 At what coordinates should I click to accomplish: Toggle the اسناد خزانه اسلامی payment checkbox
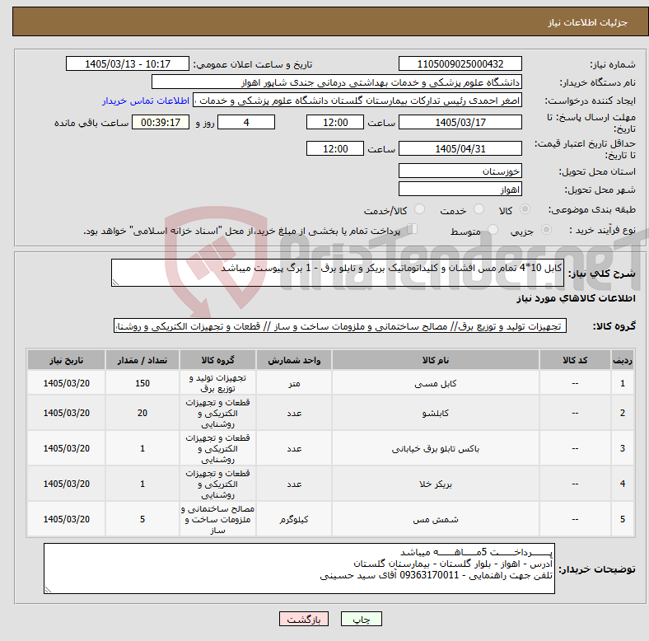[412, 229]
